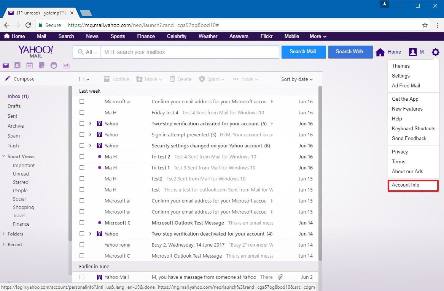This screenshot has width=444, height=291.
Task: Open the news feed icon in the app bar
Action: pos(66,66)
